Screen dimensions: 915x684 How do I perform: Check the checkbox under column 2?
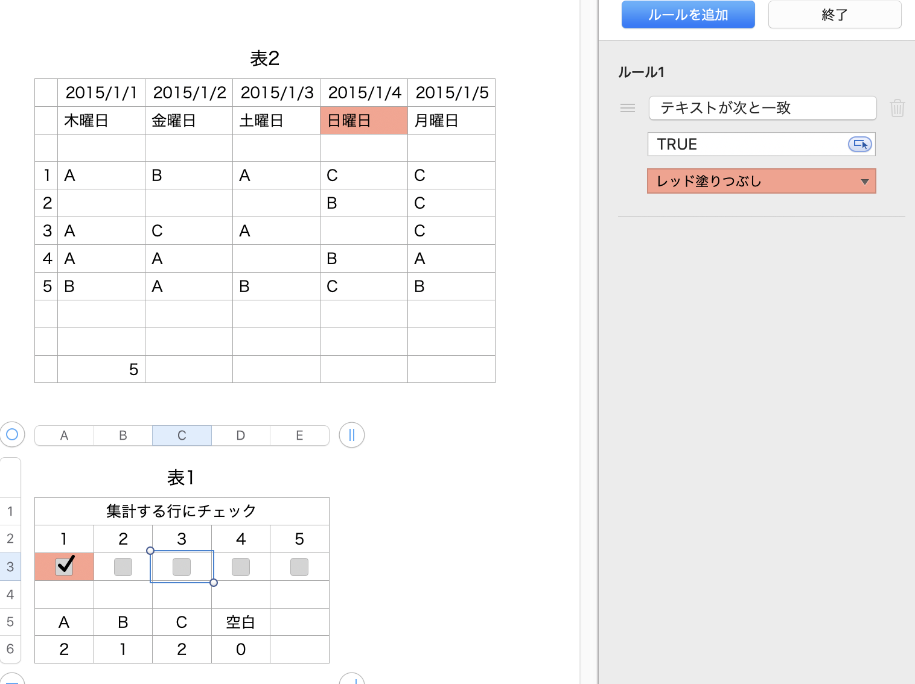[x=123, y=567]
